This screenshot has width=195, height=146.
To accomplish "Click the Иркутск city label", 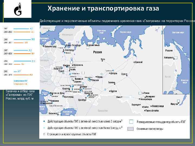I will tap(174, 104).
